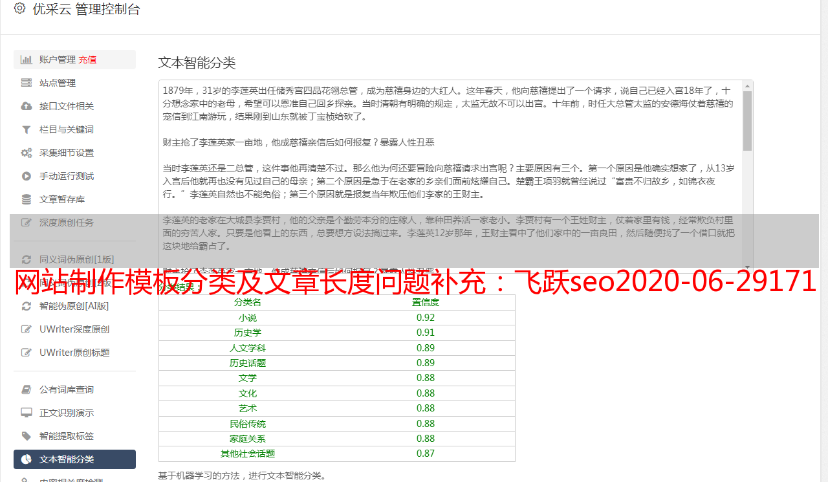Click the 小说 category cell
Screen dimensions: 828x482
pyautogui.click(x=248, y=318)
